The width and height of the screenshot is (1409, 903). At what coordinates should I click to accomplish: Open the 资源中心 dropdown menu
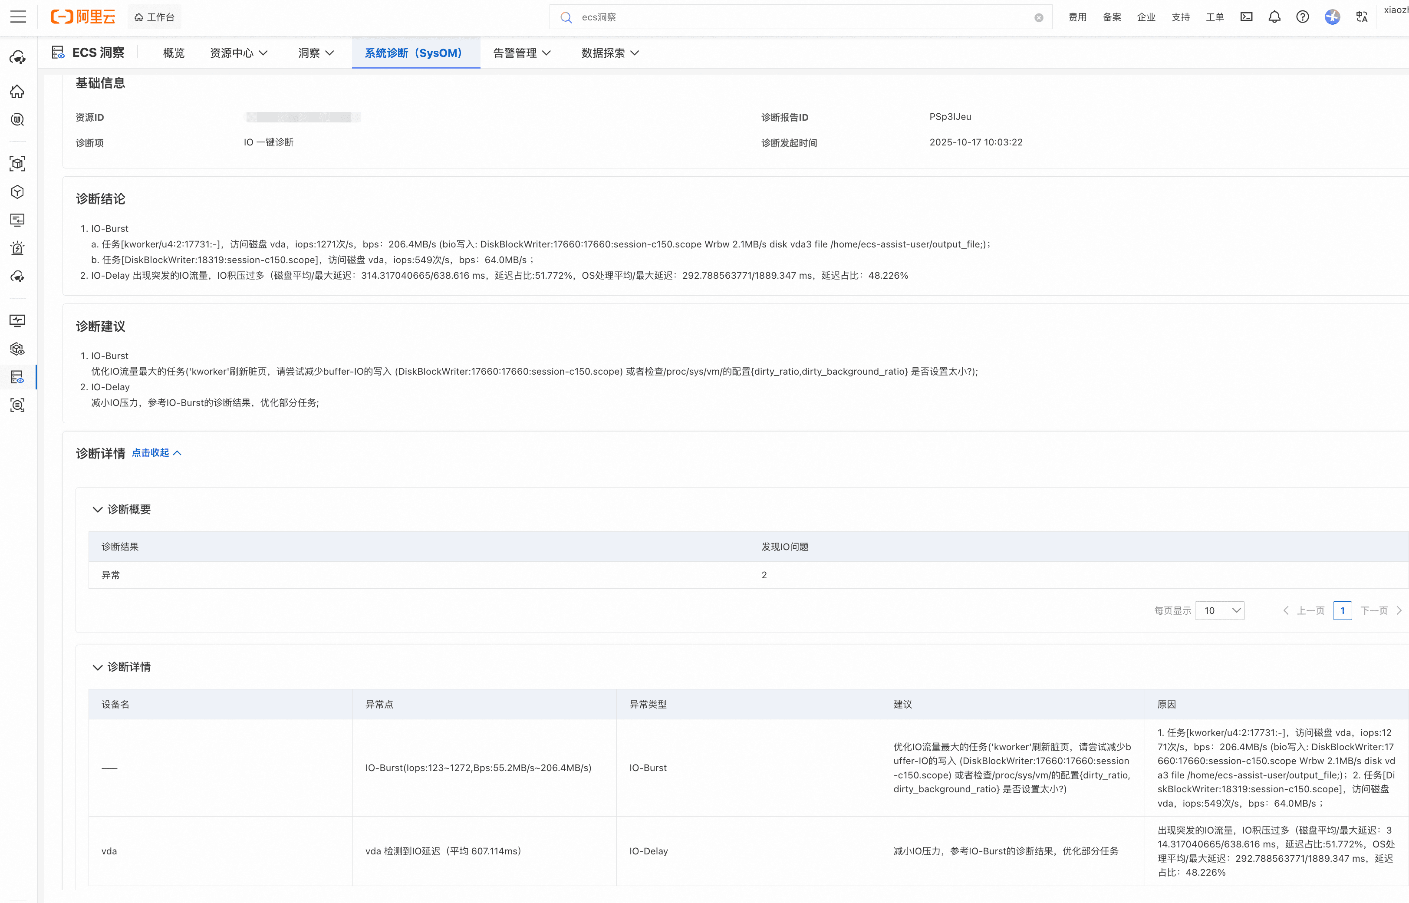click(239, 53)
